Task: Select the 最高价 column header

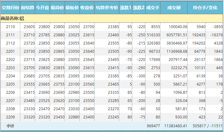Action: tap(57, 7)
